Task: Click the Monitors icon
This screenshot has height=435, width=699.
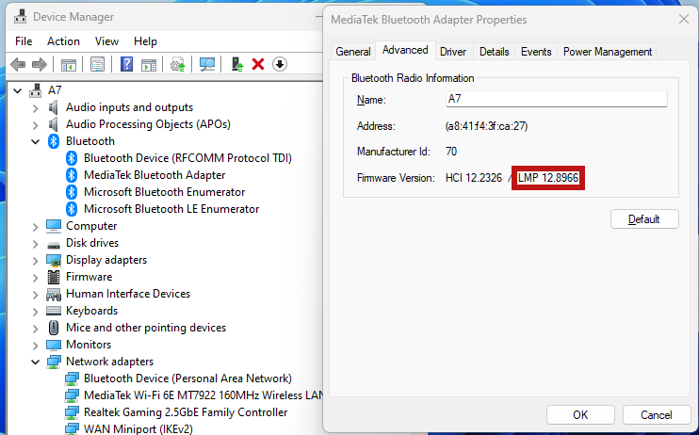Action: pos(54,345)
